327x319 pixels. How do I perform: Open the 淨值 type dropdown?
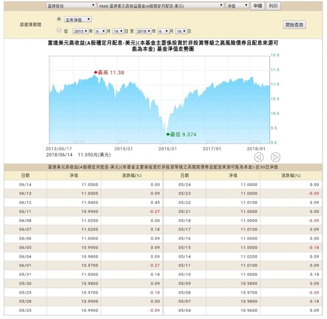pyautogui.click(x=237, y=5)
